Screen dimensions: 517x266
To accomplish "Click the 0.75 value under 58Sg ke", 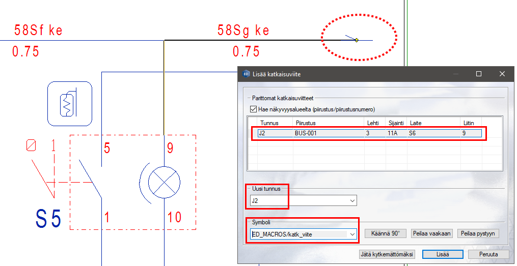I will pyautogui.click(x=246, y=52).
